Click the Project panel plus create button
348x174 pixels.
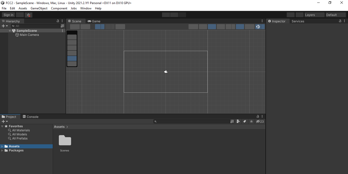(x=3, y=121)
